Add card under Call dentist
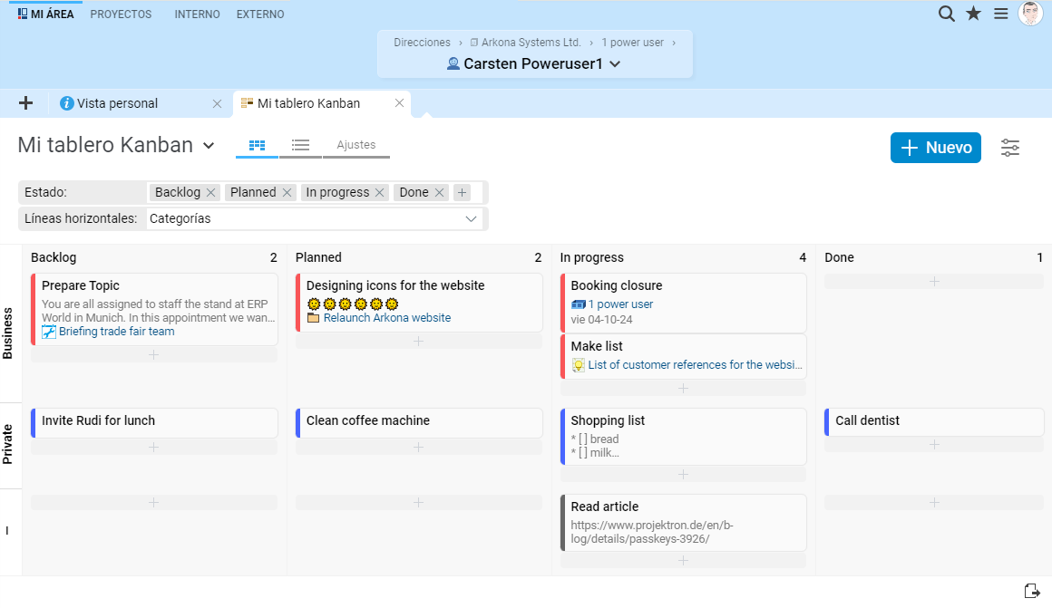The height and width of the screenshot is (608, 1052). (934, 444)
